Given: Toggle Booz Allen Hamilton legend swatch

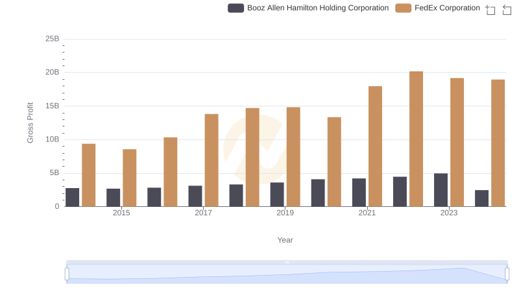Looking at the screenshot, I should [x=235, y=8].
